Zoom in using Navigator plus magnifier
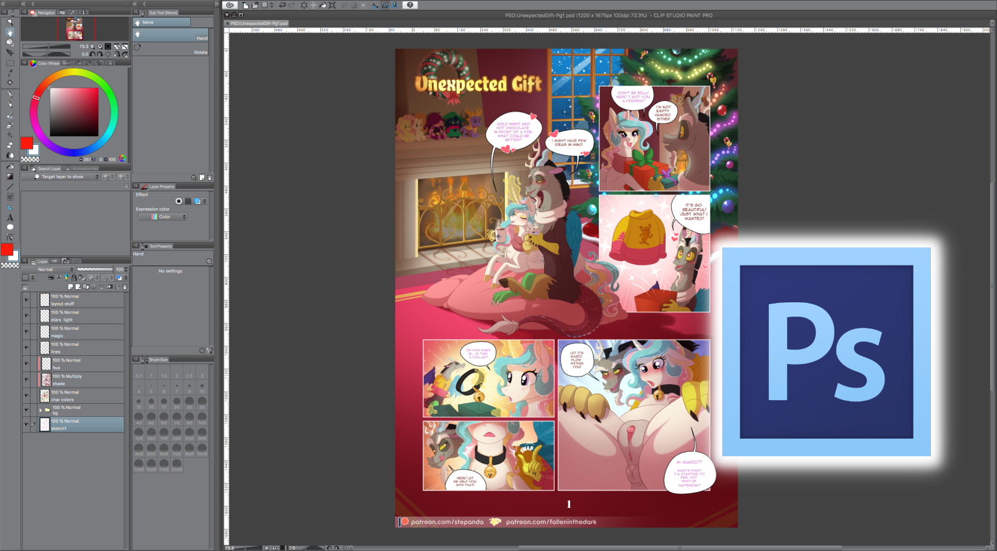This screenshot has width=997, height=551. 100,46
